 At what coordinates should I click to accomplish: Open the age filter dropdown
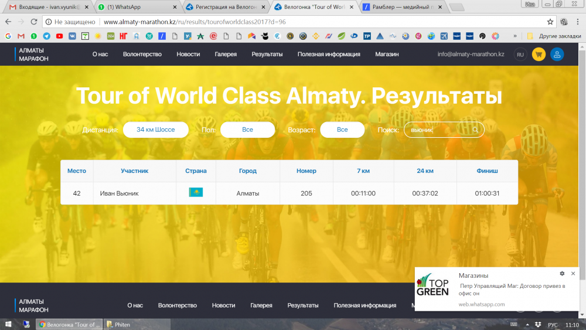[x=342, y=130]
